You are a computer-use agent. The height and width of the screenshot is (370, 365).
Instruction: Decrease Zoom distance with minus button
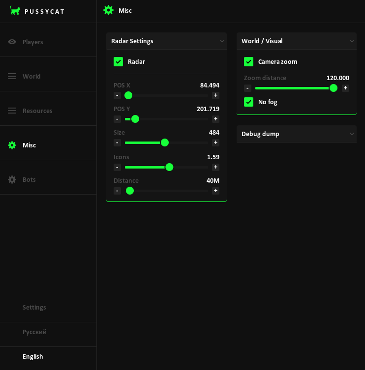(x=247, y=88)
